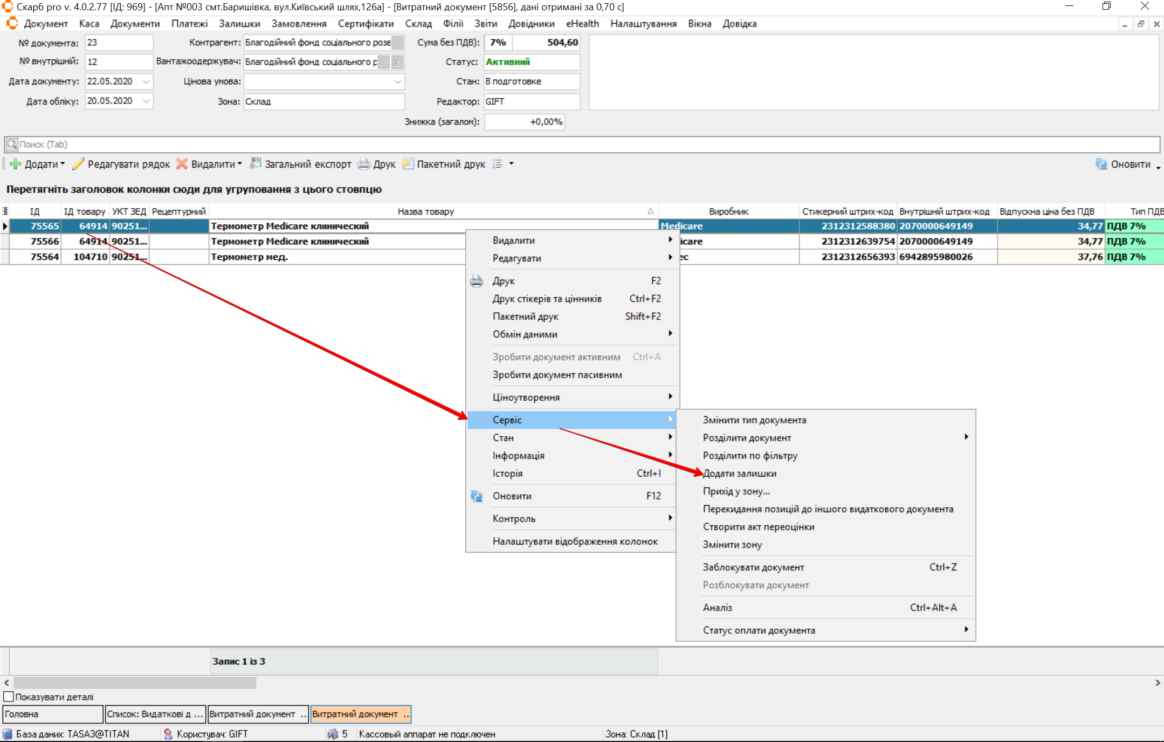Click the bottom horizontal scrollbar thumb
Screen dimensions: 1164x742
point(135,683)
